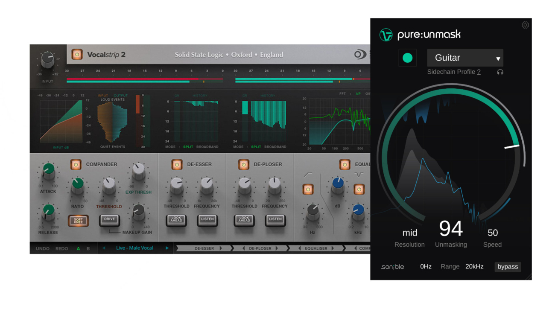Move De-Esser later with its right arrow
Image resolution: width=555 pixels, height=312 pixels.
click(221, 248)
